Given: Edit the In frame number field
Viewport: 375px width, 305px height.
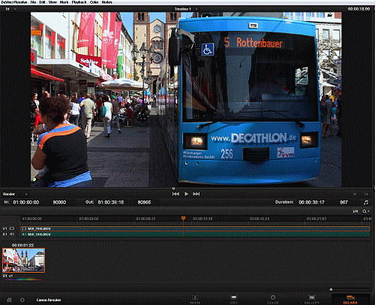Looking at the screenshot, I should point(59,202).
